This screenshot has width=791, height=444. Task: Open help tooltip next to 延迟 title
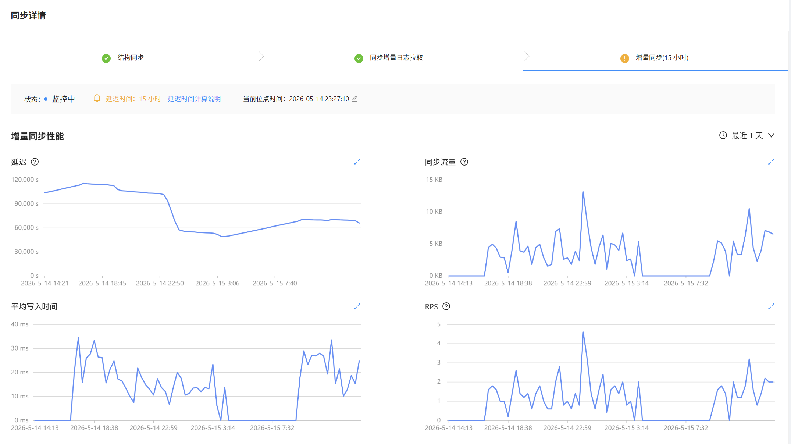(35, 162)
